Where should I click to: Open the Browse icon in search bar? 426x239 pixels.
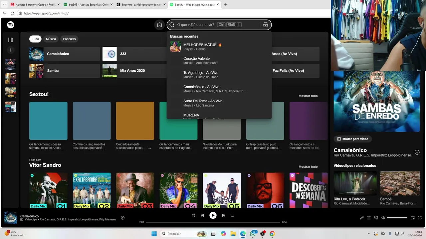[265, 25]
